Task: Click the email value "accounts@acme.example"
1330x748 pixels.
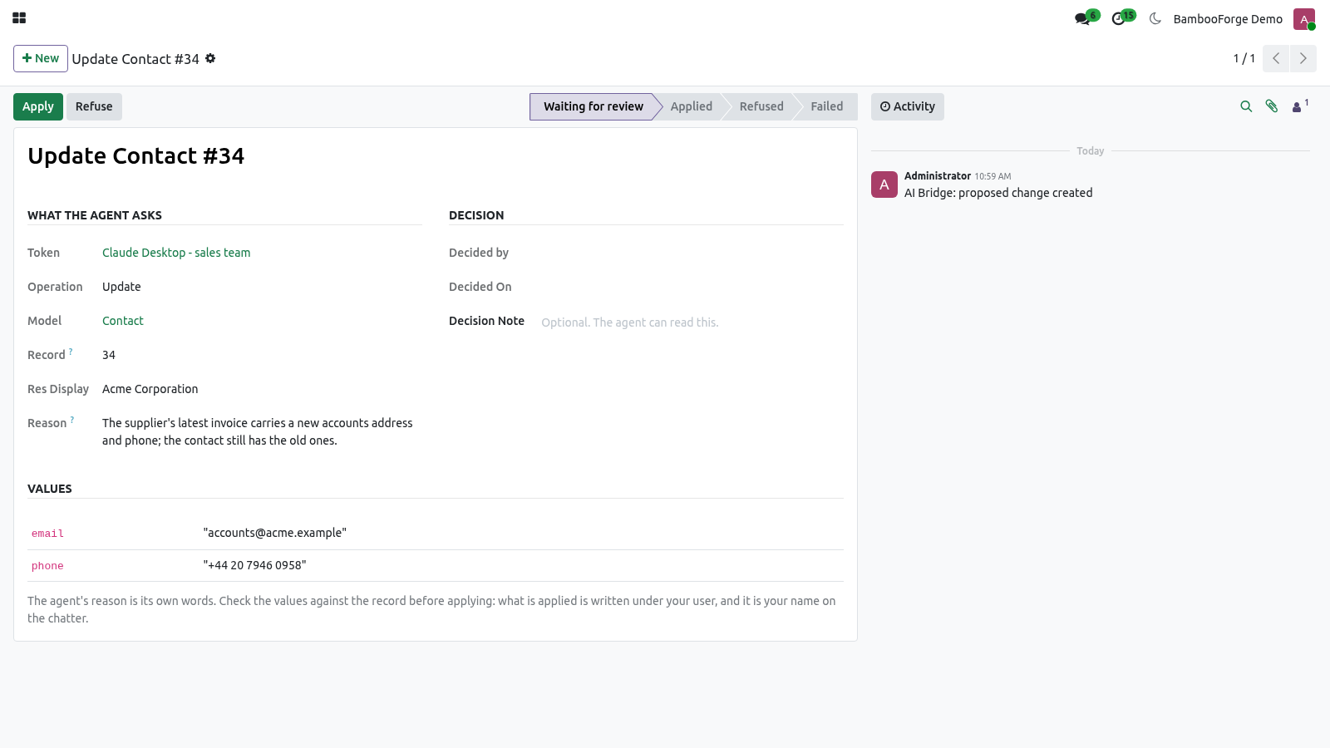Action: (275, 533)
